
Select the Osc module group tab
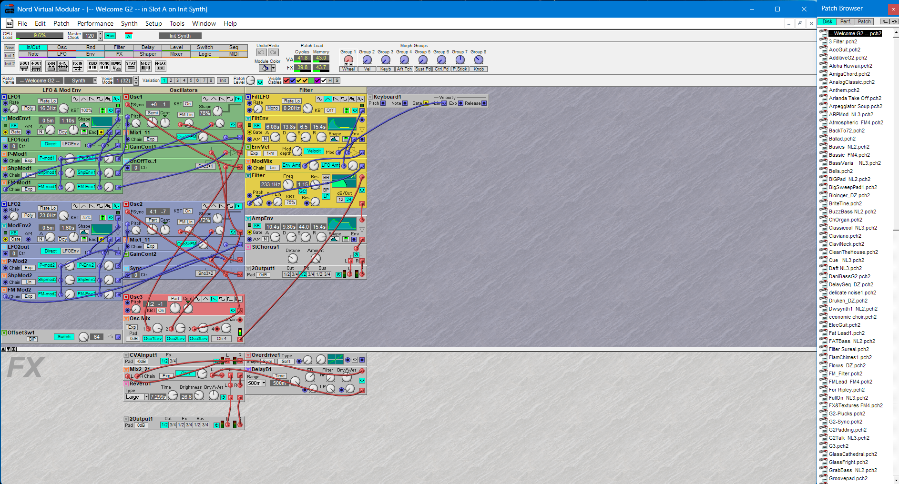point(62,47)
